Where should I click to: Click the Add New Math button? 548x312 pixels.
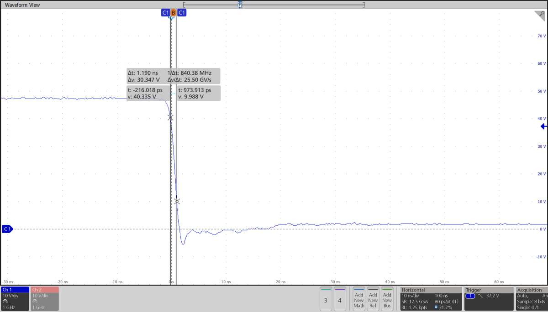tap(358, 300)
